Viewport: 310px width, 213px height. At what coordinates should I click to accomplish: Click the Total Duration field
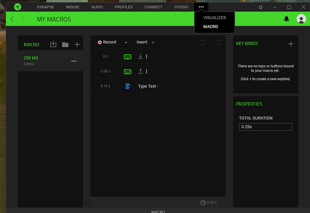pyautogui.click(x=266, y=127)
